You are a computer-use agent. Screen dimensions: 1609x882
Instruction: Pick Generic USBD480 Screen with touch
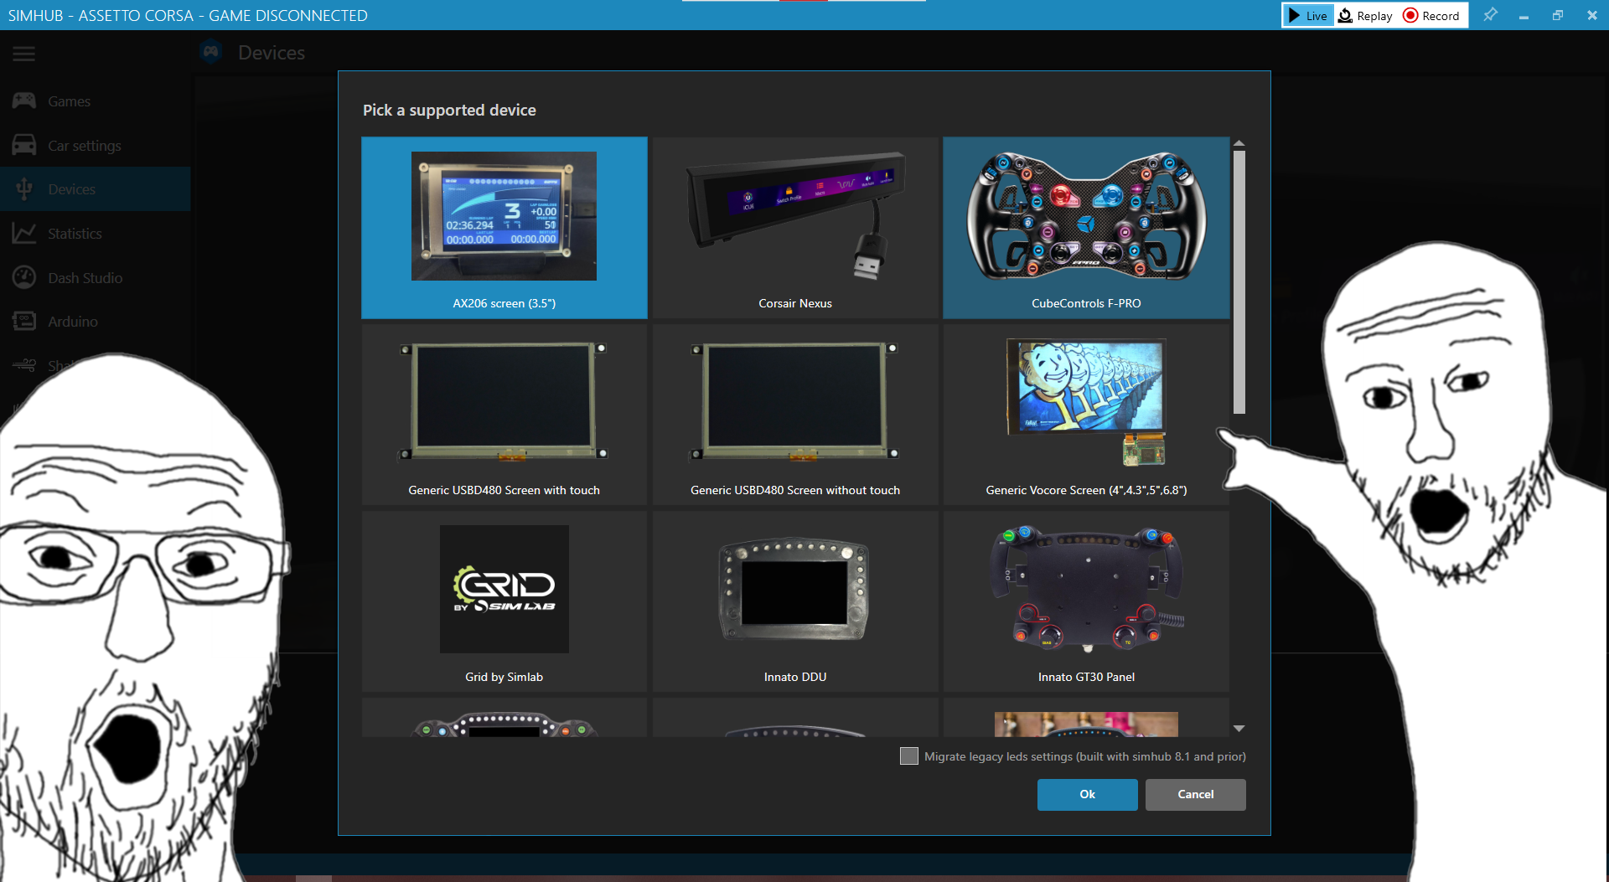coord(504,415)
